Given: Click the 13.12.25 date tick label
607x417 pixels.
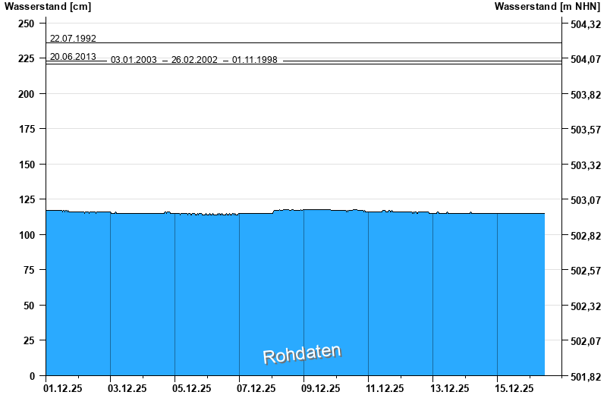Looking at the screenshot, I should point(449,389).
